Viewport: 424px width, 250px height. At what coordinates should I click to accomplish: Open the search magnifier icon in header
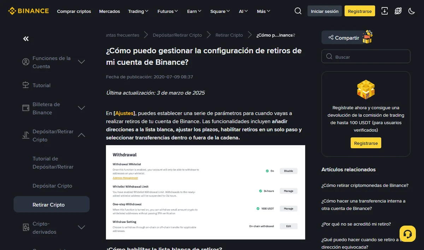pyautogui.click(x=298, y=11)
